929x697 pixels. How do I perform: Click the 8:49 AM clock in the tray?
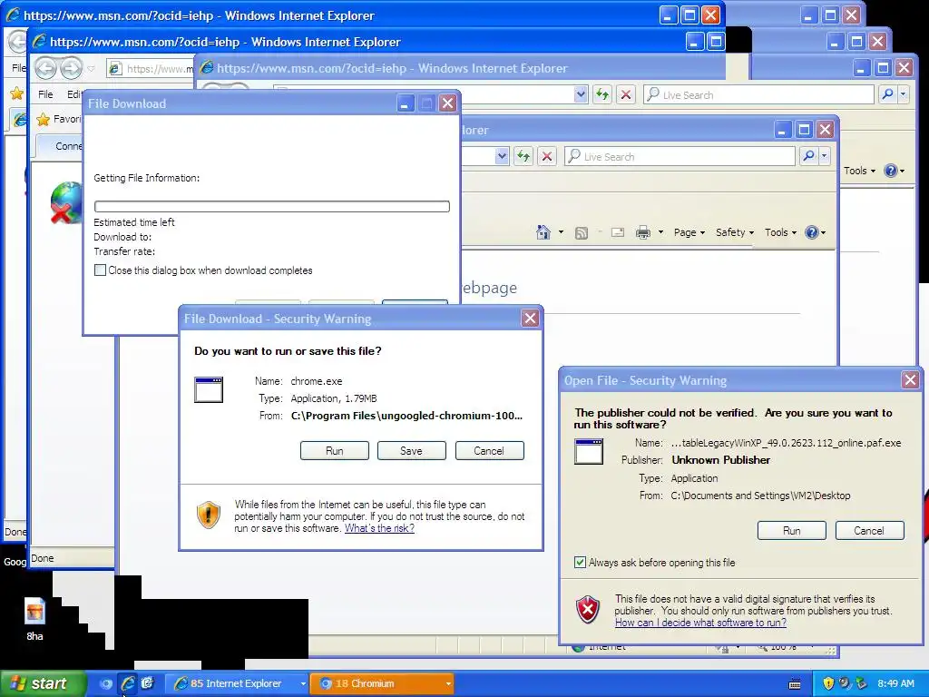point(895,683)
